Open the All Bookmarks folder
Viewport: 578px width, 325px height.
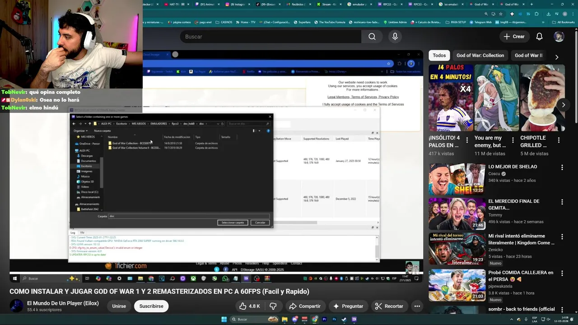coord(563,22)
